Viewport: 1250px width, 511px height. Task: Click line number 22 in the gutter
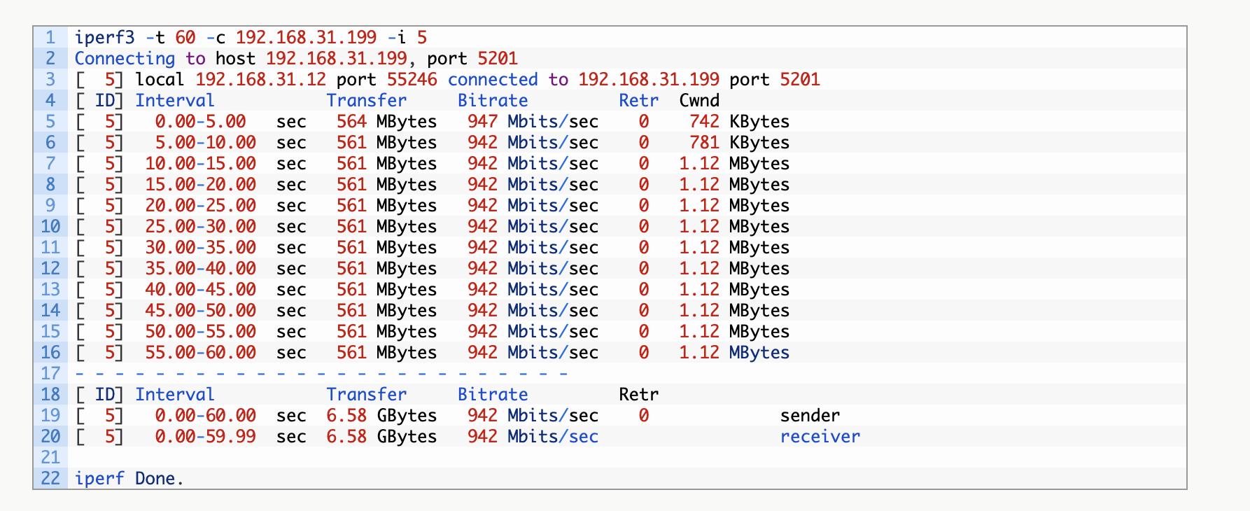pos(50,479)
